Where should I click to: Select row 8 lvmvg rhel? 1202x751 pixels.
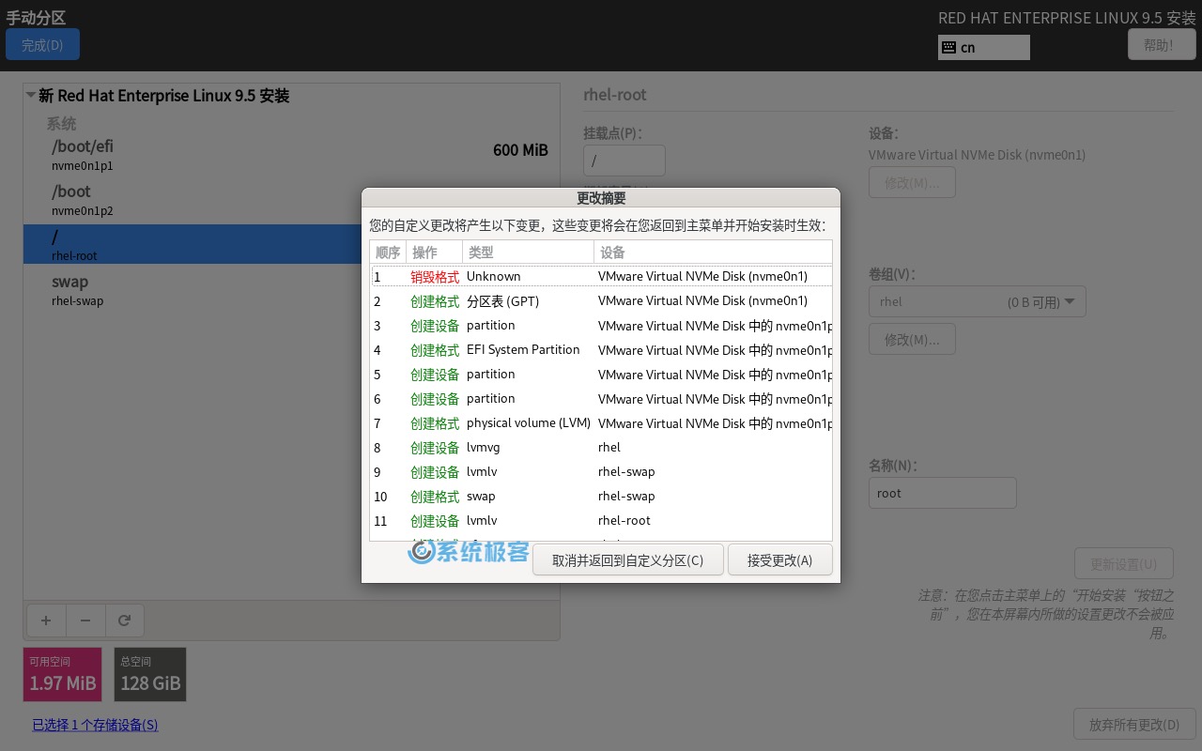coord(601,447)
